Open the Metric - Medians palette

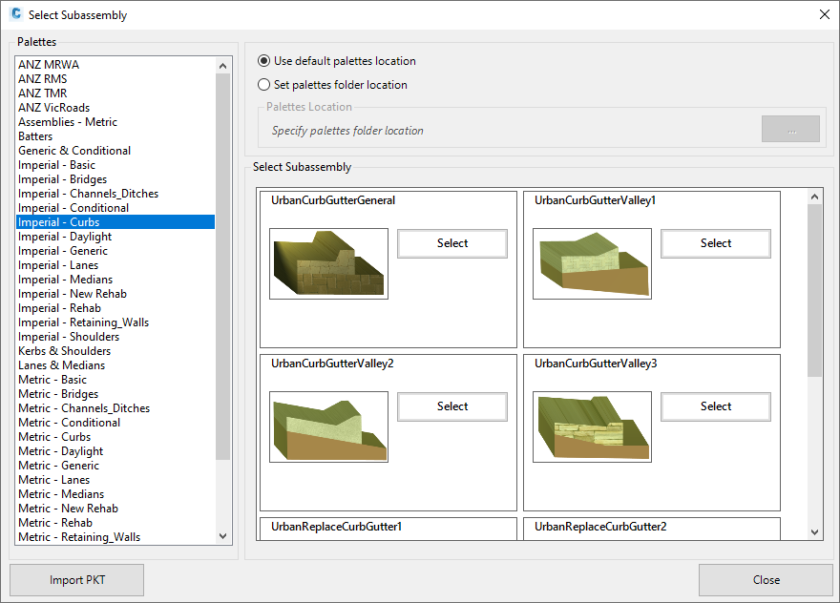coord(115,495)
